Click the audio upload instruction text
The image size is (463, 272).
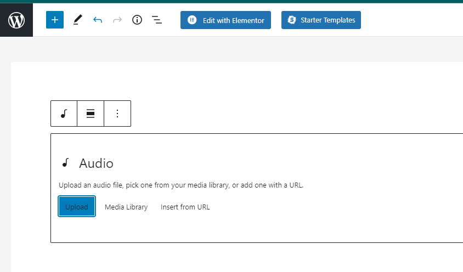coord(181,185)
